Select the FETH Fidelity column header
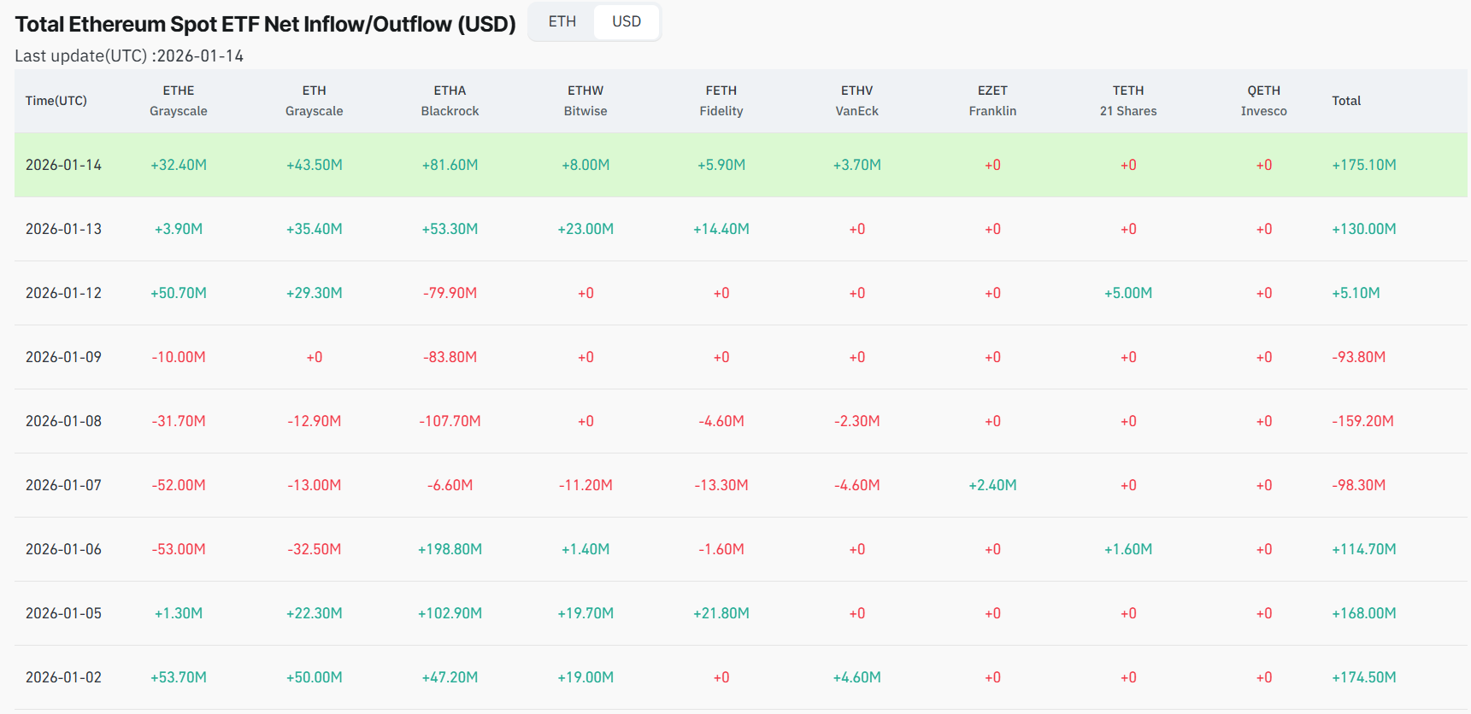This screenshot has width=1471, height=714. click(721, 101)
